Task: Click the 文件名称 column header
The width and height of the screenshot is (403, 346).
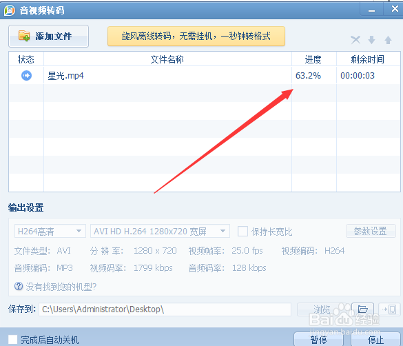Action: [167, 59]
